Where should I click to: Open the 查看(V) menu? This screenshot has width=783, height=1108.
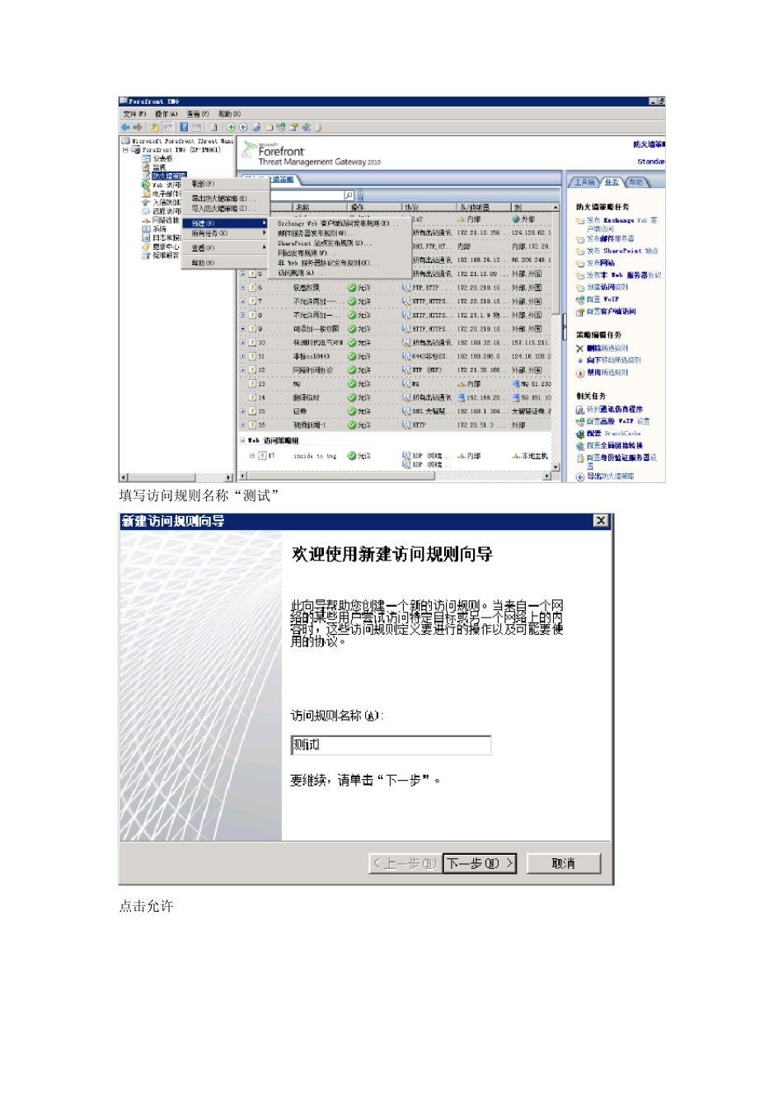[x=198, y=114]
